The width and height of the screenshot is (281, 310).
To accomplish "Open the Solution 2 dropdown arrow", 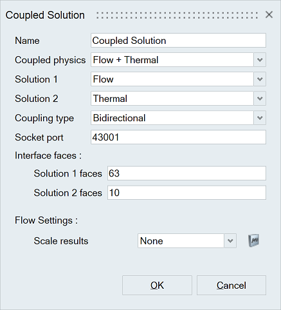I will (260, 99).
